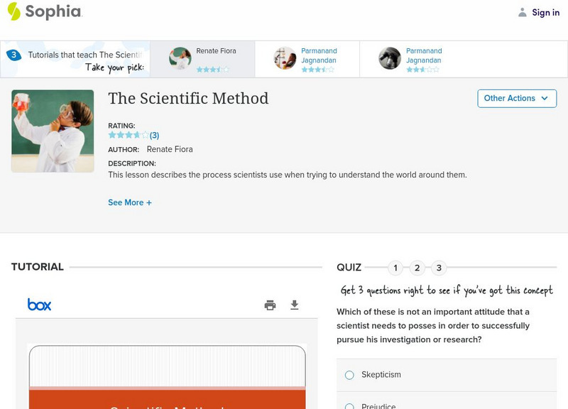Print the Box tutorial document
This screenshot has height=409, width=568.
[x=270, y=305]
